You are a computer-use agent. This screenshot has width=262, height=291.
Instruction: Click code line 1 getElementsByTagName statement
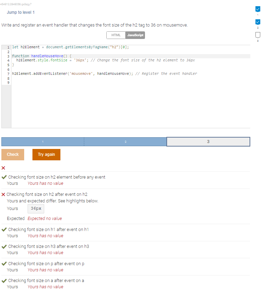[70, 47]
